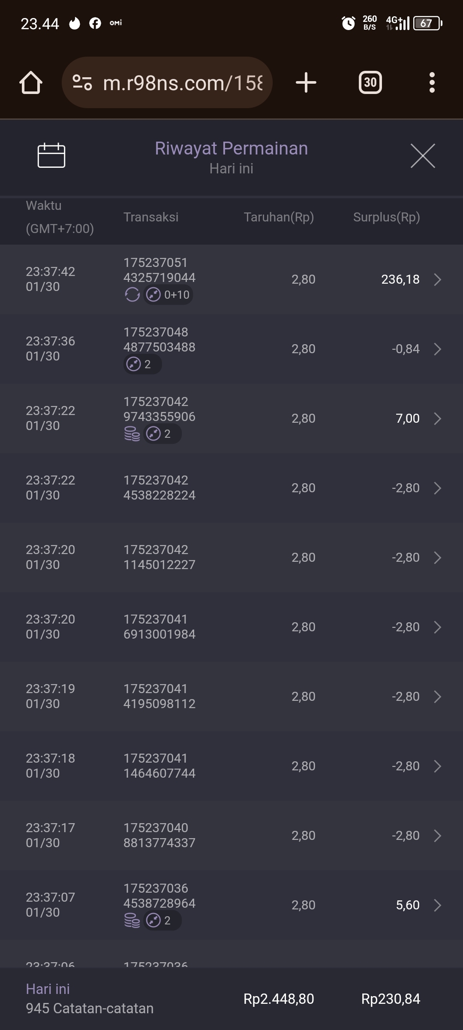Screen dimensions: 463x1030
Task: Expand the 5,60 surplus transaction details
Action: [437, 905]
